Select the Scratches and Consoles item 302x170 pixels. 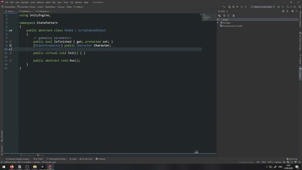[x=231, y=26]
